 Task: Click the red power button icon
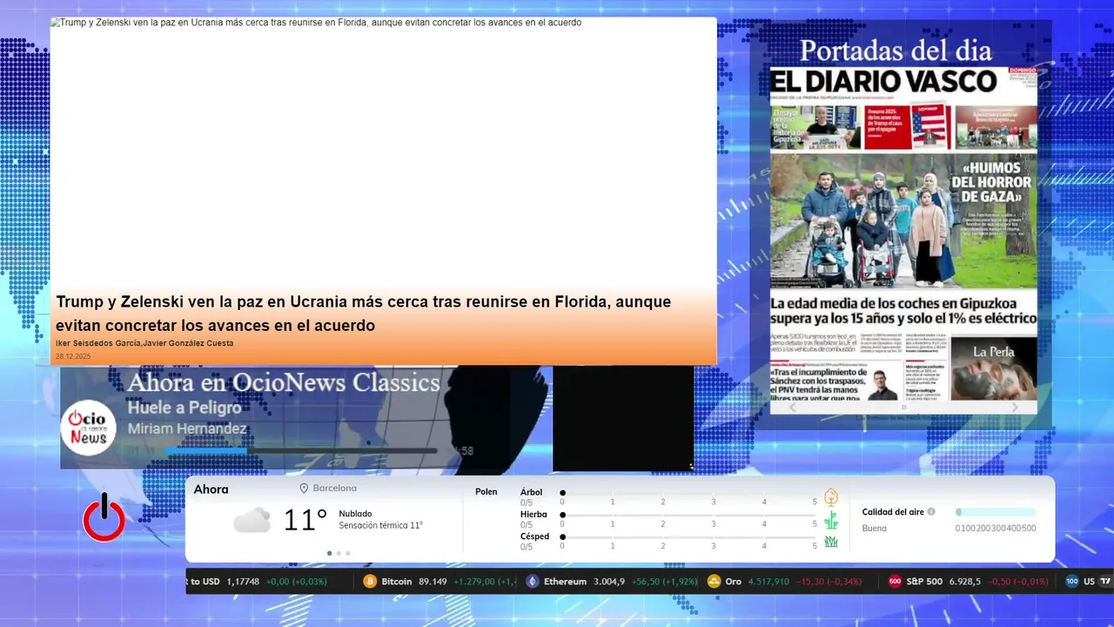[x=104, y=517]
